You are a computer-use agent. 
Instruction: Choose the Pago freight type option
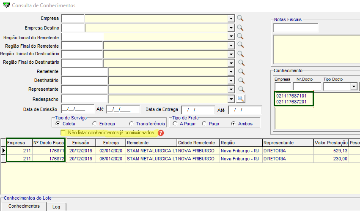(204, 124)
